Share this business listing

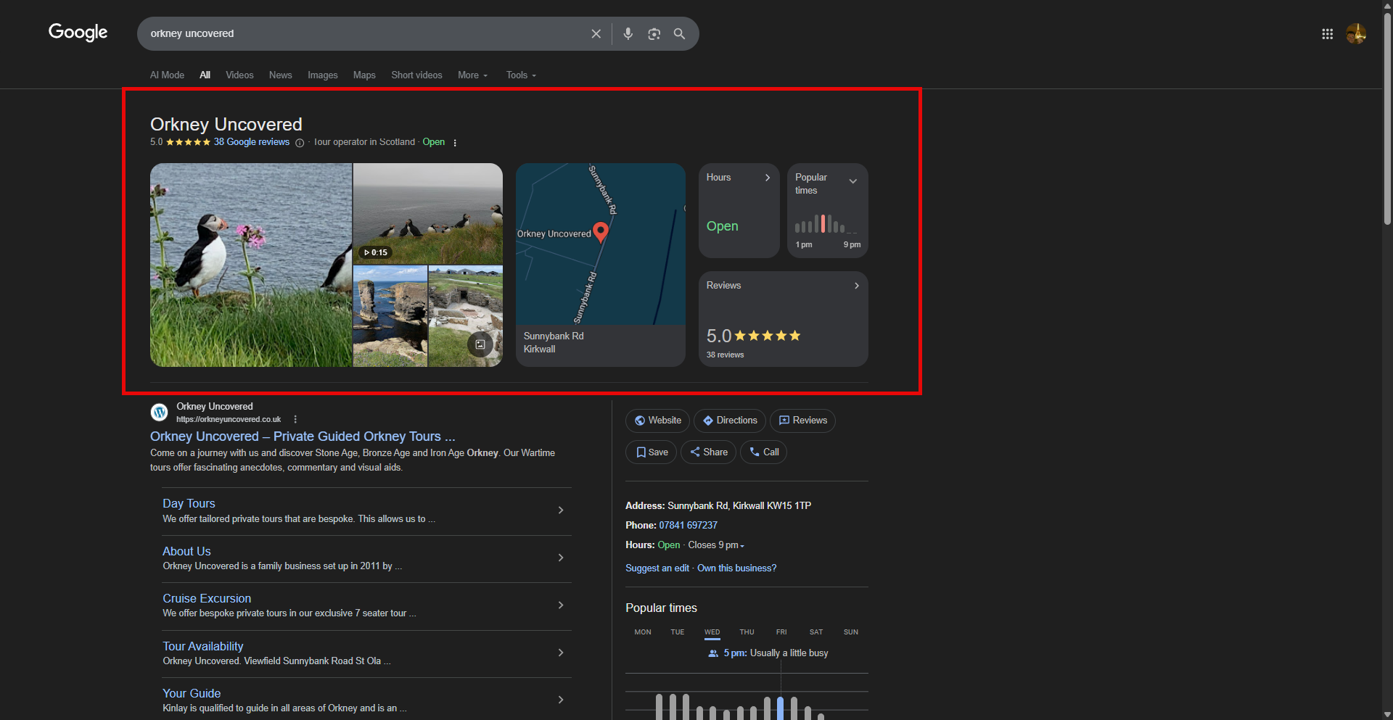pos(708,452)
